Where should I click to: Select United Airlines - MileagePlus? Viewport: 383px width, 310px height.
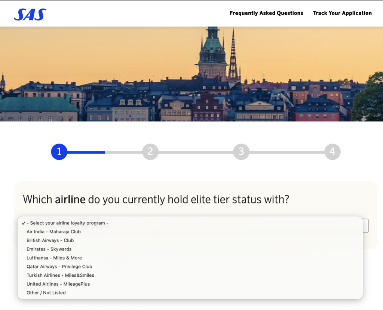coord(190,284)
